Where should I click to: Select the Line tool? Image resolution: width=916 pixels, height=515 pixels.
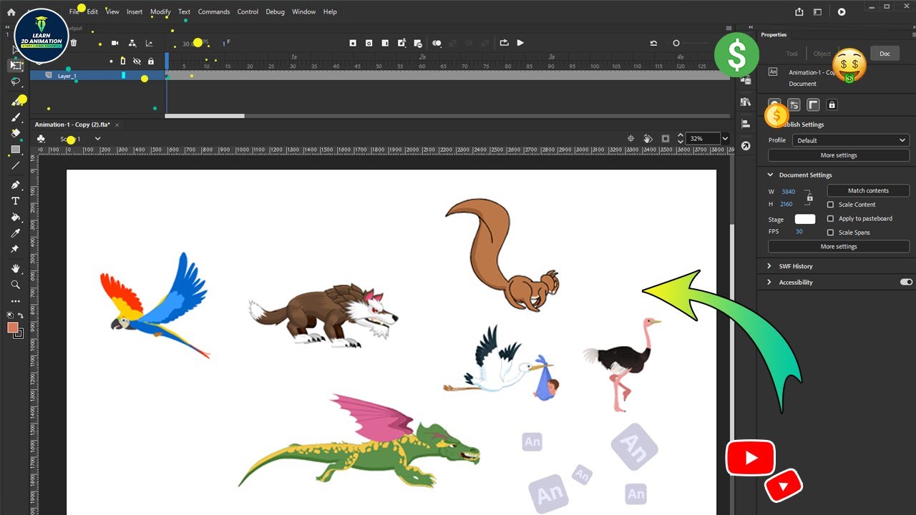(16, 165)
